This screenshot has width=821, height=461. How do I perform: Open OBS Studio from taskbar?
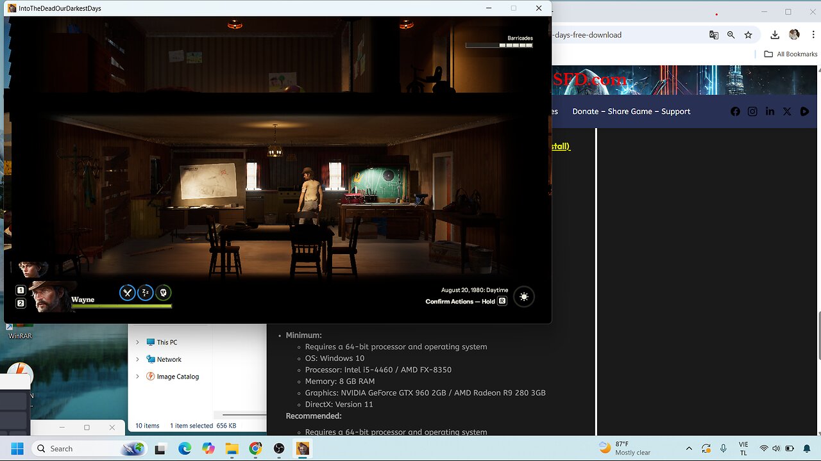point(279,449)
